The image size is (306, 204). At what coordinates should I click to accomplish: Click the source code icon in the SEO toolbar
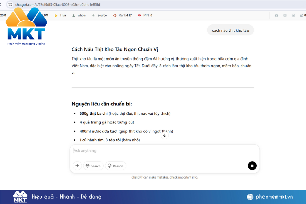93,15
